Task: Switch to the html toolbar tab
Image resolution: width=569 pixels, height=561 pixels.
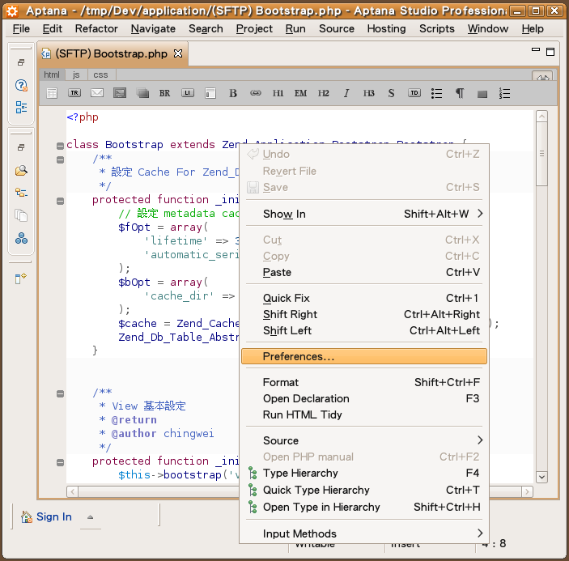Action: tap(52, 74)
